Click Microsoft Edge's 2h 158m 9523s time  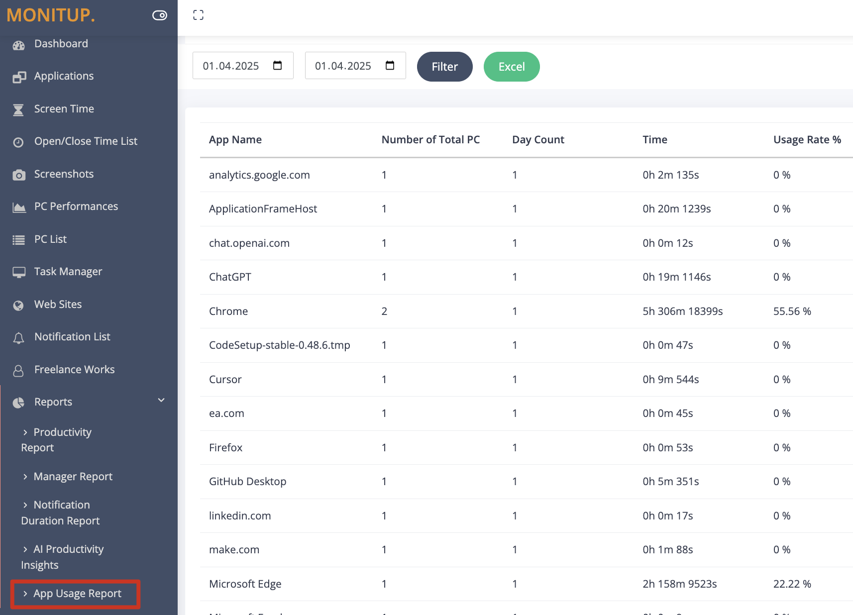coord(679,584)
